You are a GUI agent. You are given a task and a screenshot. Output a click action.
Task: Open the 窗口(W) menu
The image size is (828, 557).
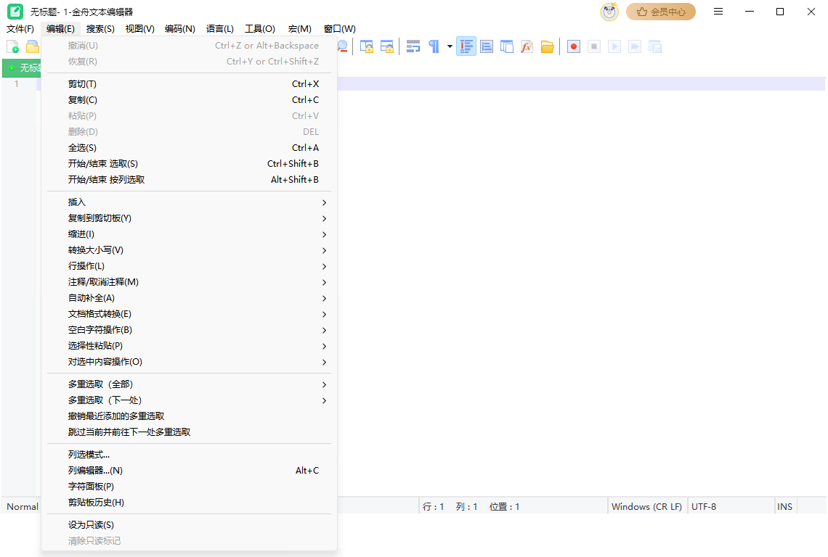click(339, 28)
